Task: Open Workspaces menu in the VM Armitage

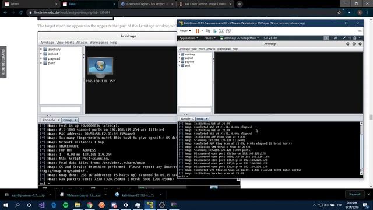Action: (x=224, y=49)
